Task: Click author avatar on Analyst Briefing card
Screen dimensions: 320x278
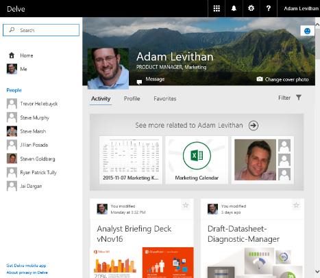Action: 102,209
